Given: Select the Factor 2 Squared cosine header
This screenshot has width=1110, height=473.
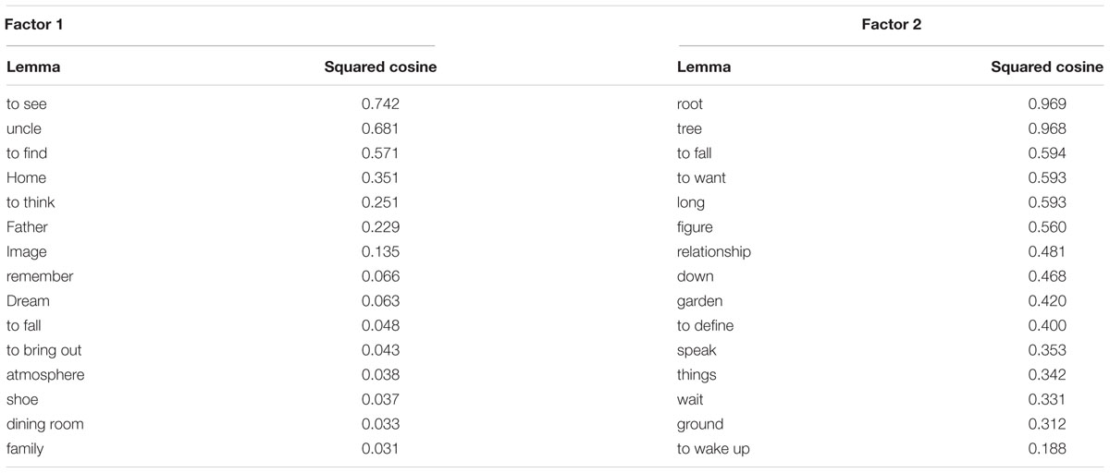Looking at the screenshot, I should [x=1047, y=67].
